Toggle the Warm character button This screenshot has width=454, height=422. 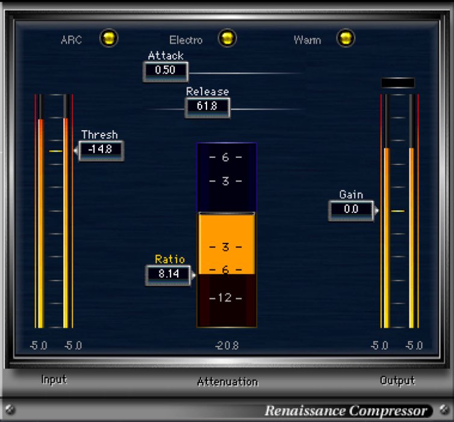pos(346,38)
